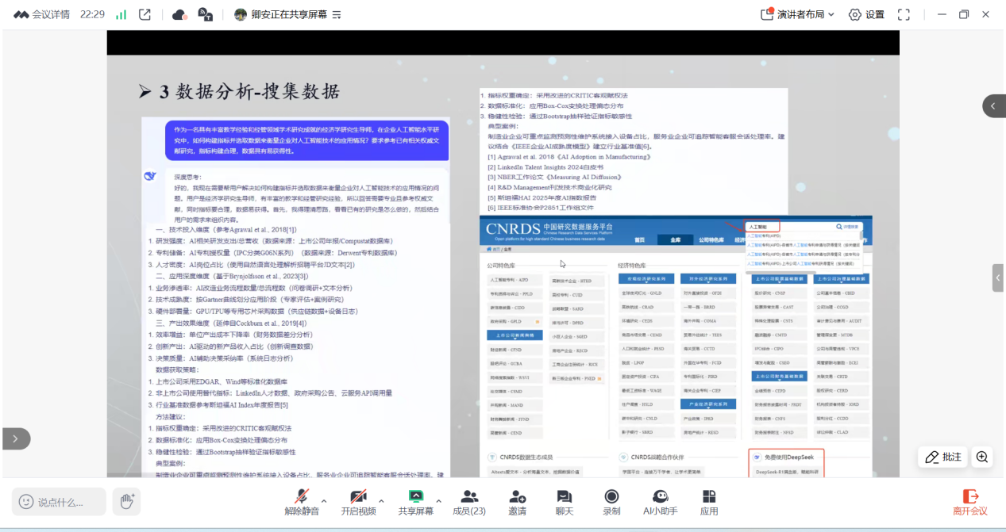Screen dimensions: 1006x532
Task: Open the AI小助手 assistant
Action: click(x=660, y=501)
